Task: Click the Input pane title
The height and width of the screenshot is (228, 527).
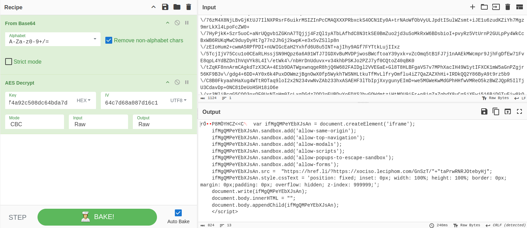Action: click(x=209, y=7)
